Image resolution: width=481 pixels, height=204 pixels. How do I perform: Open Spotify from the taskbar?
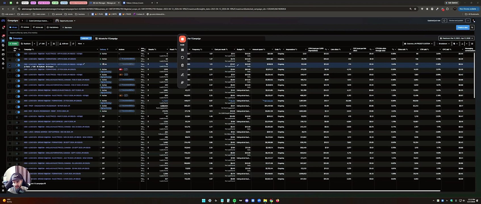point(234,201)
